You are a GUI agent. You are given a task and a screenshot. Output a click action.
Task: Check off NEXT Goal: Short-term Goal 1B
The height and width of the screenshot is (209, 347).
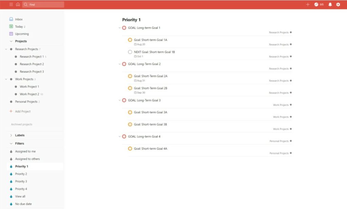pos(130,52)
